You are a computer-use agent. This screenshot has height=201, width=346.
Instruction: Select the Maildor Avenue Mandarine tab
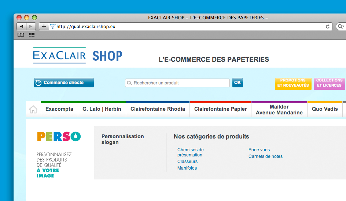279,110
